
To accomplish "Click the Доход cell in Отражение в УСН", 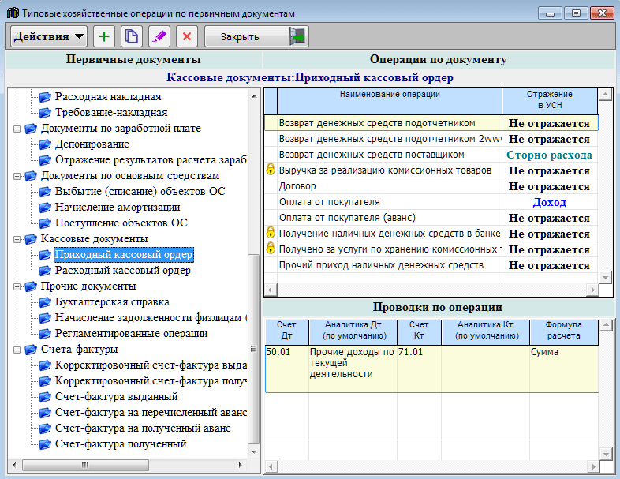I will (550, 202).
